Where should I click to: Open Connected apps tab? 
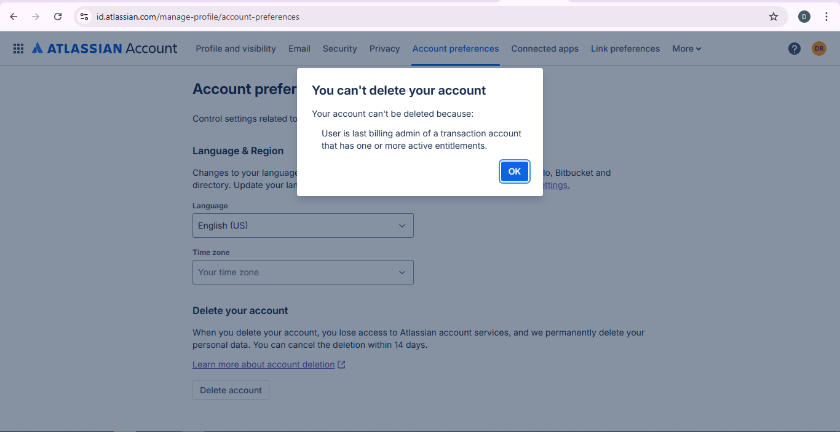tap(545, 49)
